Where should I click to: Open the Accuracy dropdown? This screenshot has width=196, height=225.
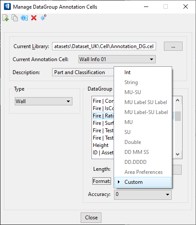coord(143,195)
